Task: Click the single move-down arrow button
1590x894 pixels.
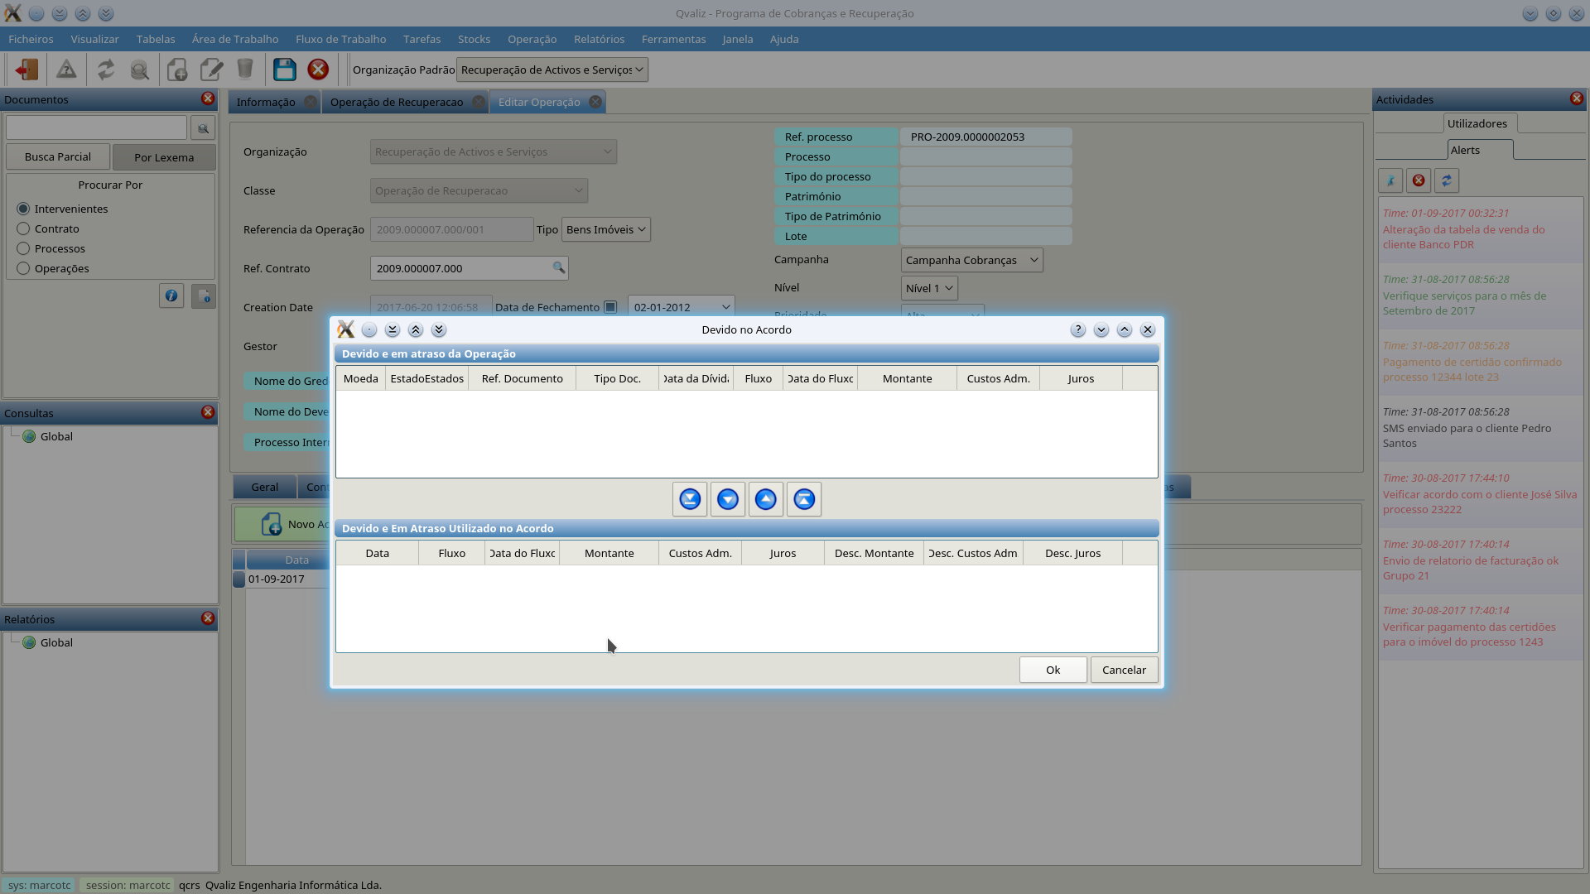Action: tap(727, 499)
